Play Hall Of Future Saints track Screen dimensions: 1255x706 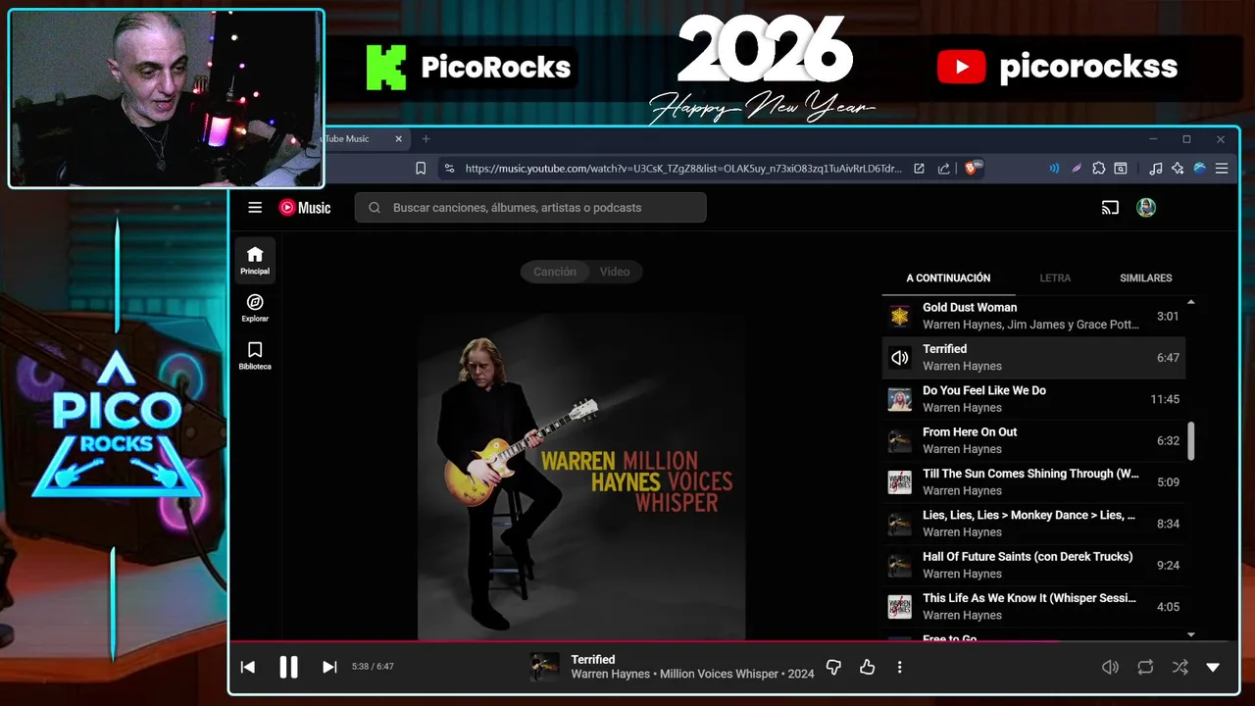point(1033,565)
